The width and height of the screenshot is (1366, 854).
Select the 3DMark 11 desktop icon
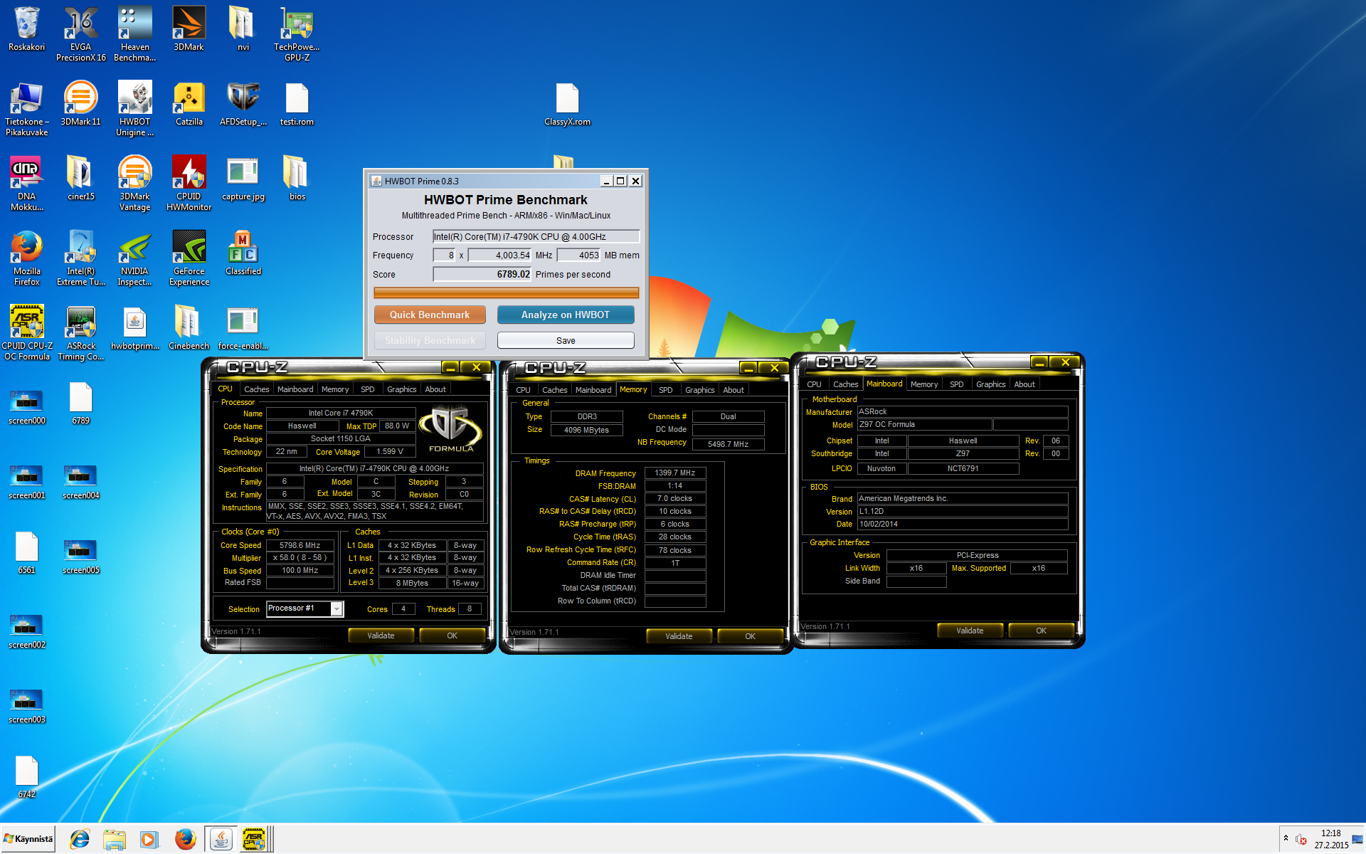pos(80,104)
